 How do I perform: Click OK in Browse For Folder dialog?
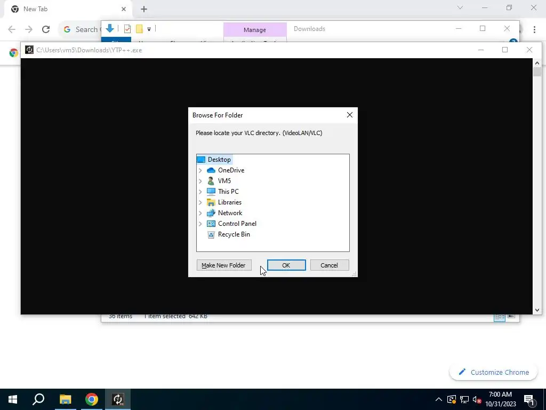(286, 265)
